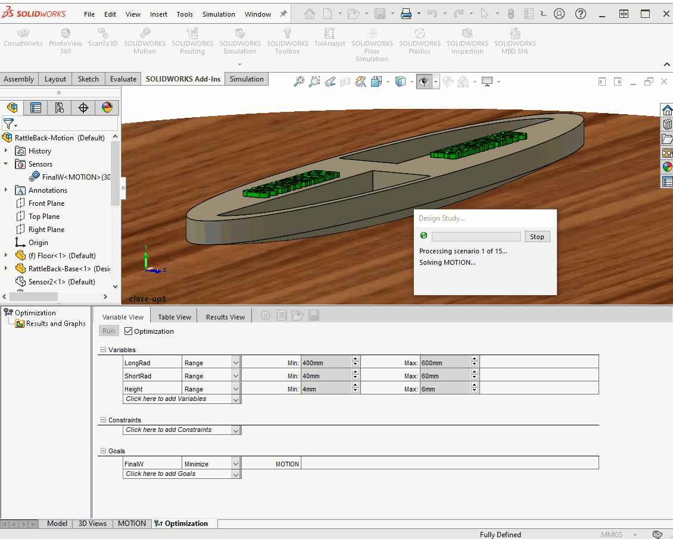Select the Zoom to Fit tool
The image size is (673, 539).
coord(299,82)
